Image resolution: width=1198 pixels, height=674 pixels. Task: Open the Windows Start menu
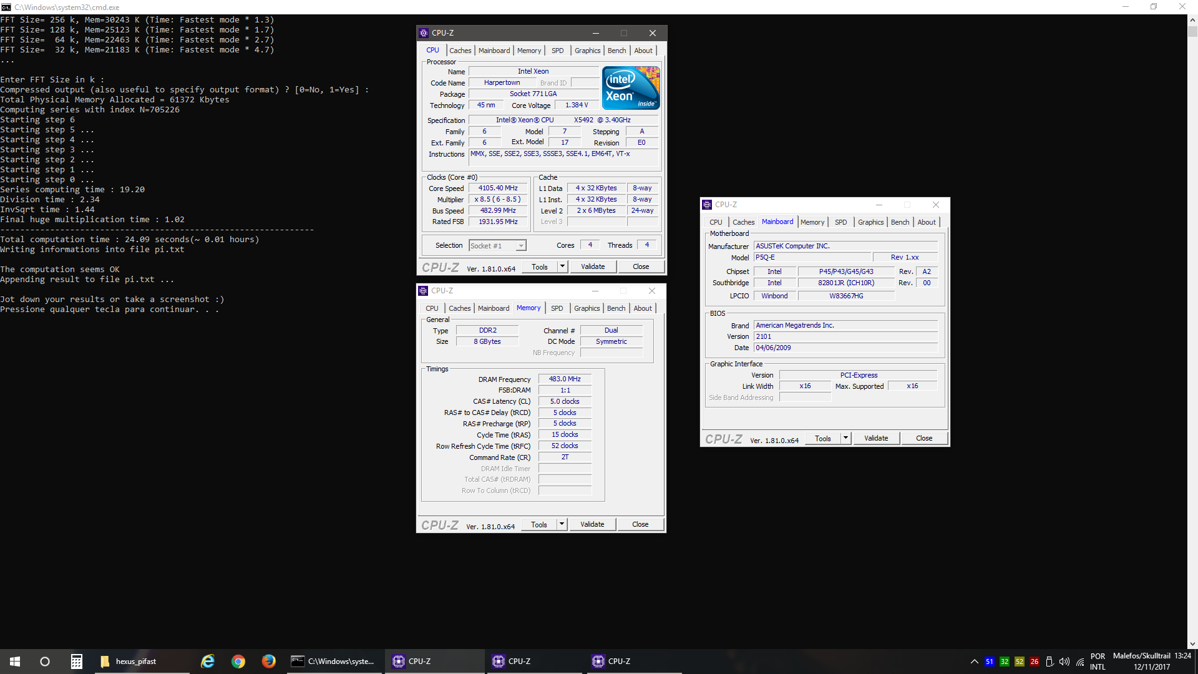pyautogui.click(x=15, y=662)
